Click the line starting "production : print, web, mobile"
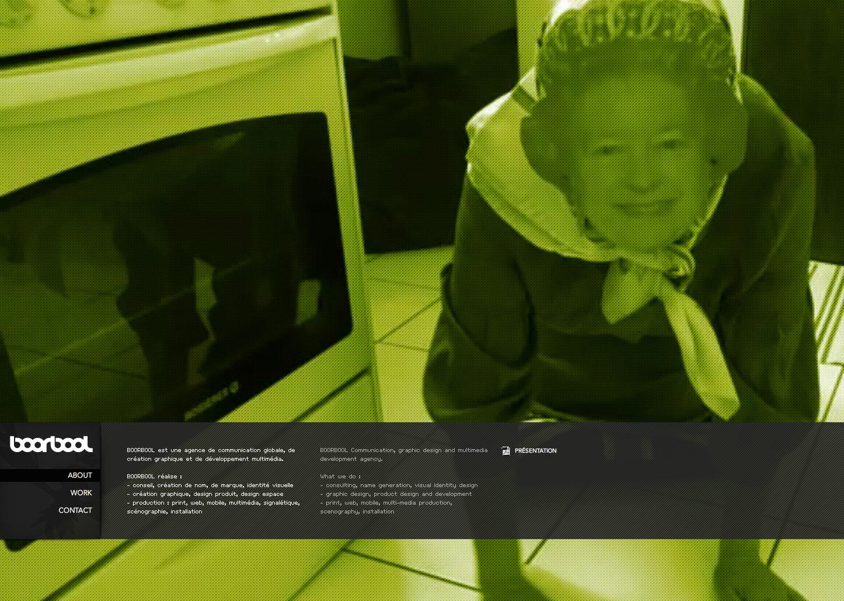 213,503
